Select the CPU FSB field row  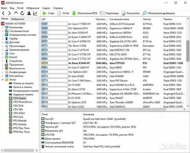[88, 135]
